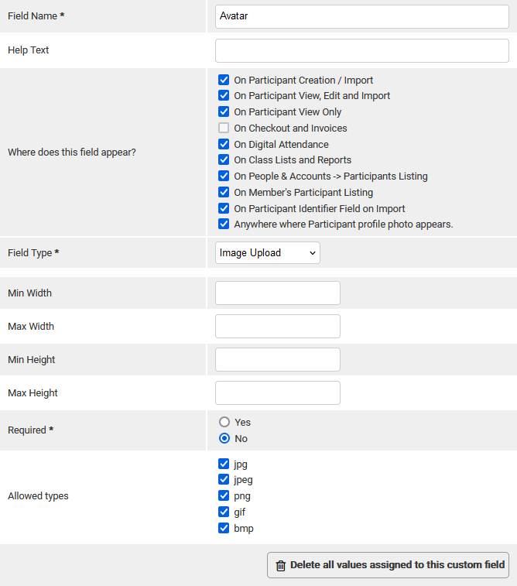517x586 pixels.
Task: Click the Min Height input
Action: [277, 360]
